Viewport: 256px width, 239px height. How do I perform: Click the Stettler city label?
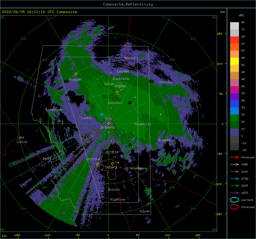point(166,82)
